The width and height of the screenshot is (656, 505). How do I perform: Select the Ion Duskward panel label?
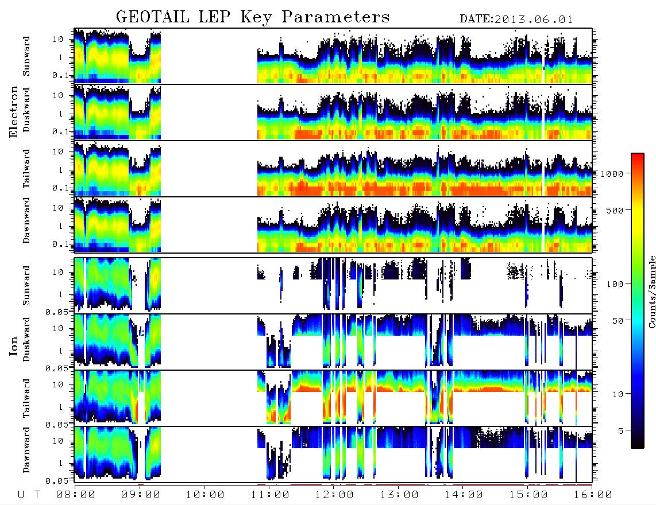pyautogui.click(x=26, y=340)
